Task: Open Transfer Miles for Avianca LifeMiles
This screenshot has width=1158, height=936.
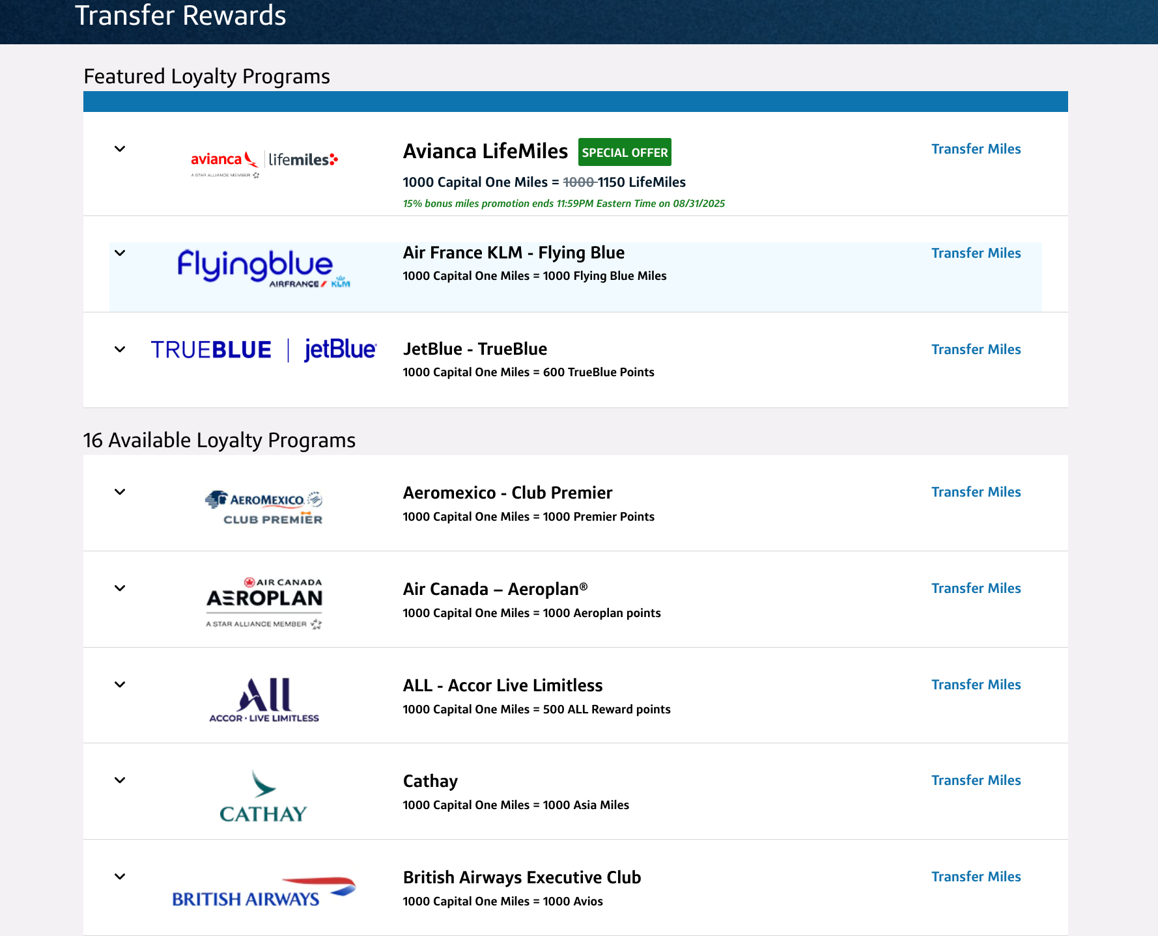Action: point(976,149)
